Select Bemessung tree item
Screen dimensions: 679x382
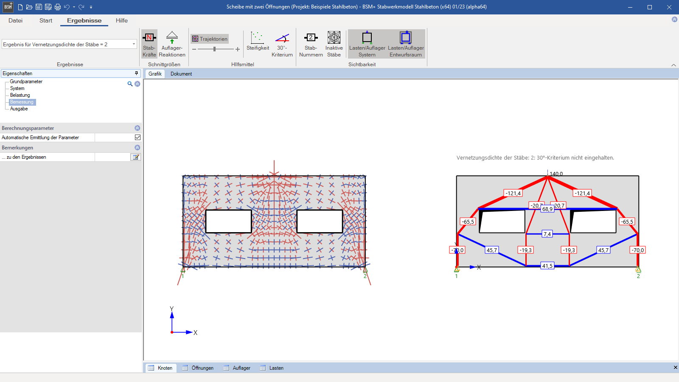[x=22, y=102]
